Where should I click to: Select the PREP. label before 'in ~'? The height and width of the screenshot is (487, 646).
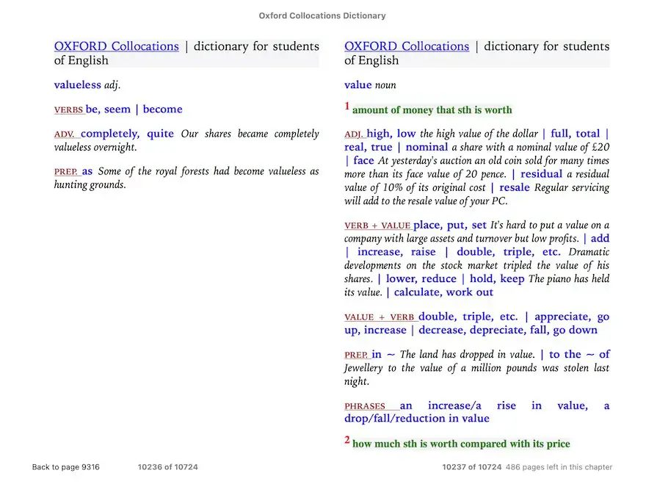click(356, 356)
